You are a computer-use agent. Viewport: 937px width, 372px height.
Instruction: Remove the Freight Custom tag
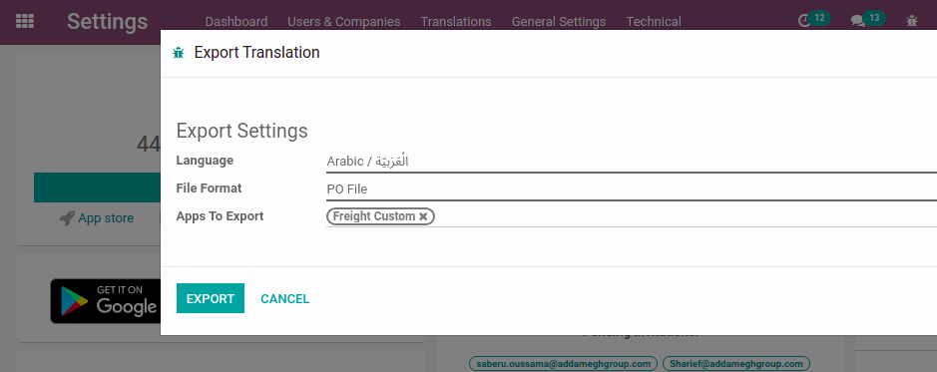pos(423,216)
